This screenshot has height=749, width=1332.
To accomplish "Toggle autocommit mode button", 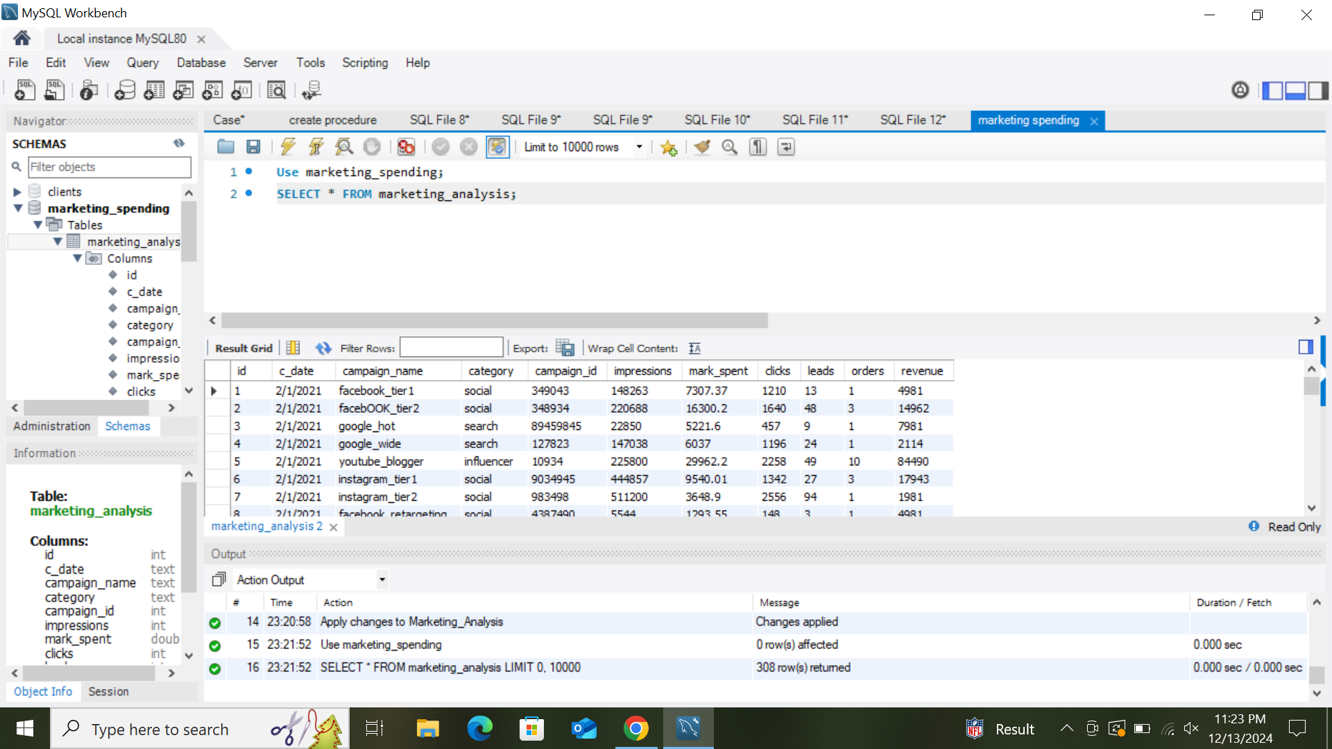I will [497, 147].
